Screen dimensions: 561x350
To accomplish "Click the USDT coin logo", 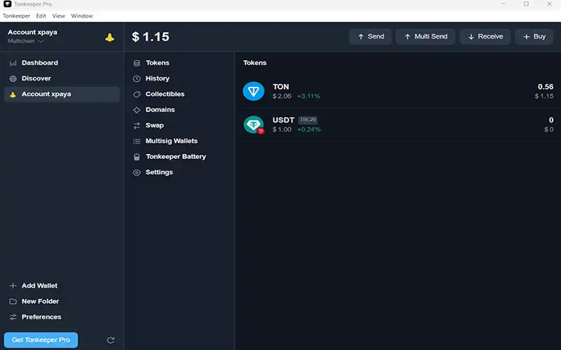I will [254, 125].
